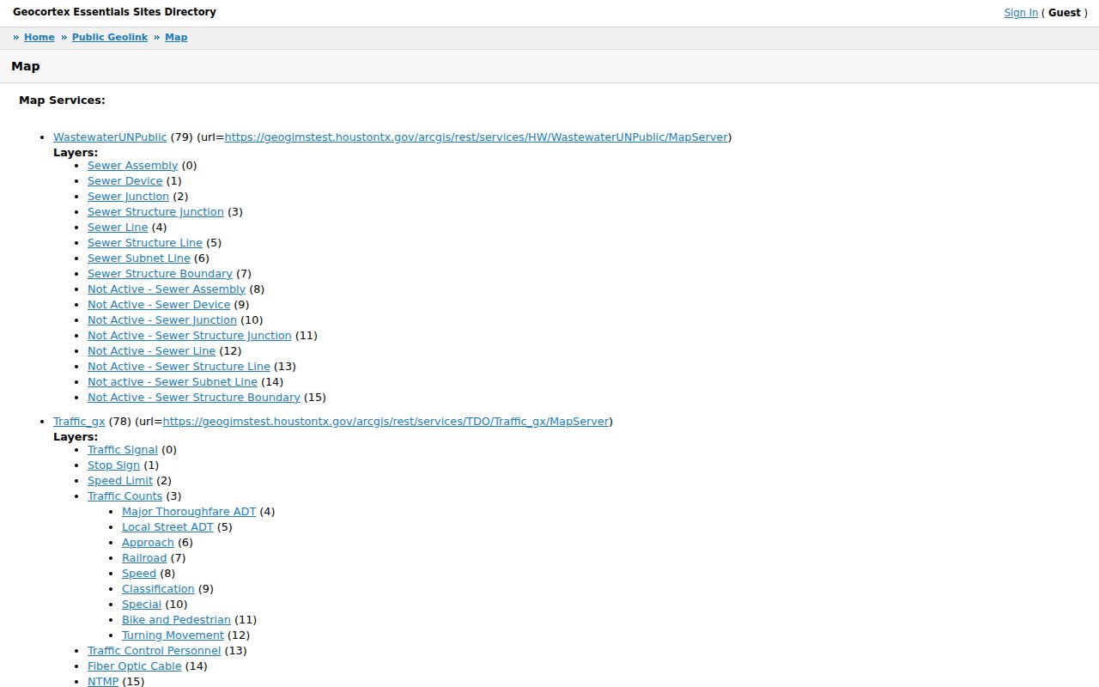Open Not Active - Sewer Assembly layer

coord(167,289)
